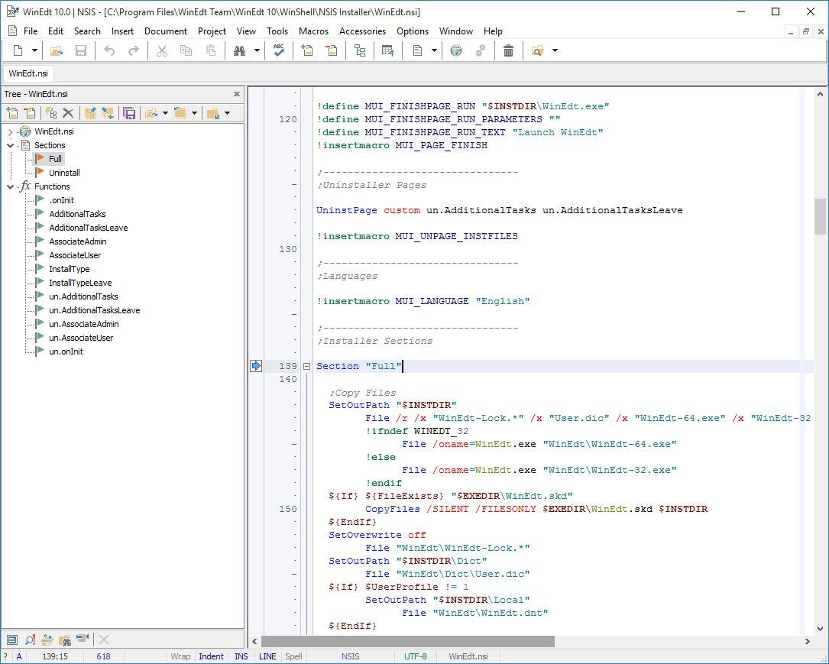The width and height of the screenshot is (829, 664).
Task: Open Tree panel's yellow folder dropdown arrow
Action: click(x=195, y=112)
